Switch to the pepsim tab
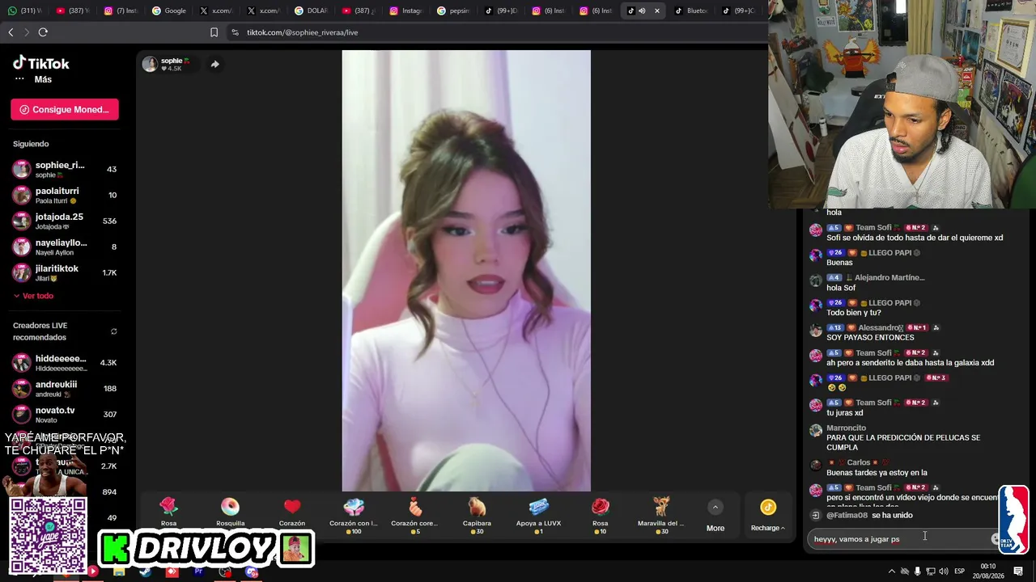Viewport: 1036px width, 582px height. 454,11
